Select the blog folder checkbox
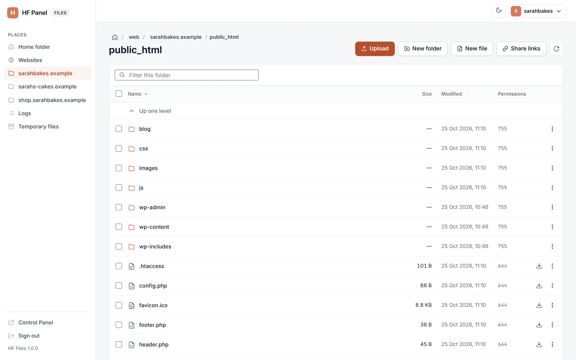576x360 pixels. (x=119, y=129)
